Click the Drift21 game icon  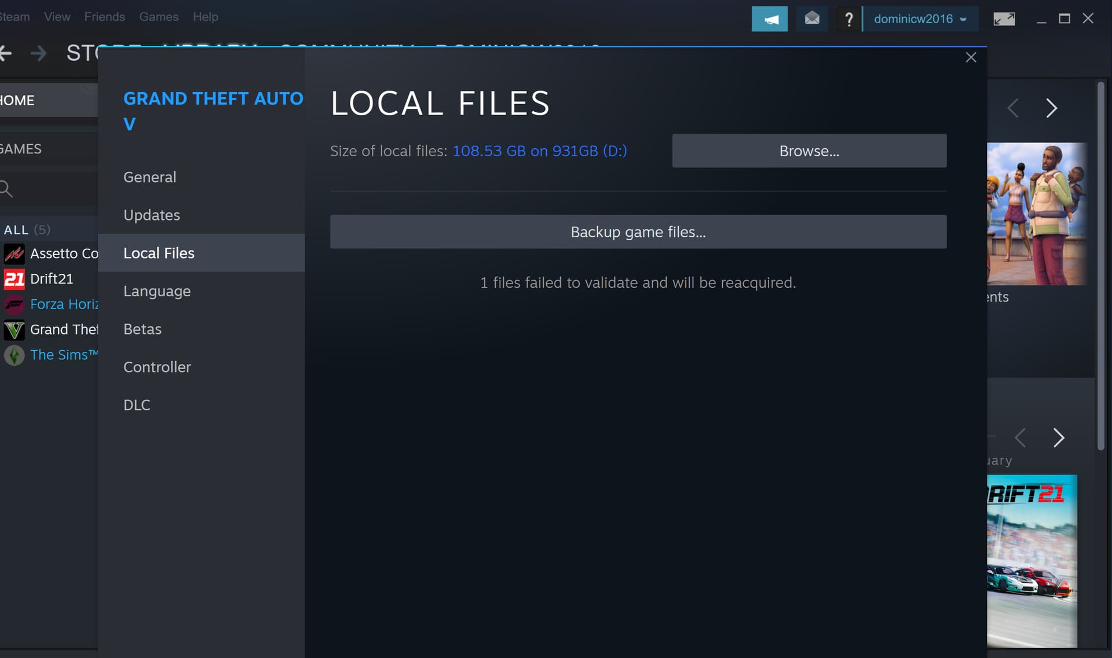pos(14,279)
